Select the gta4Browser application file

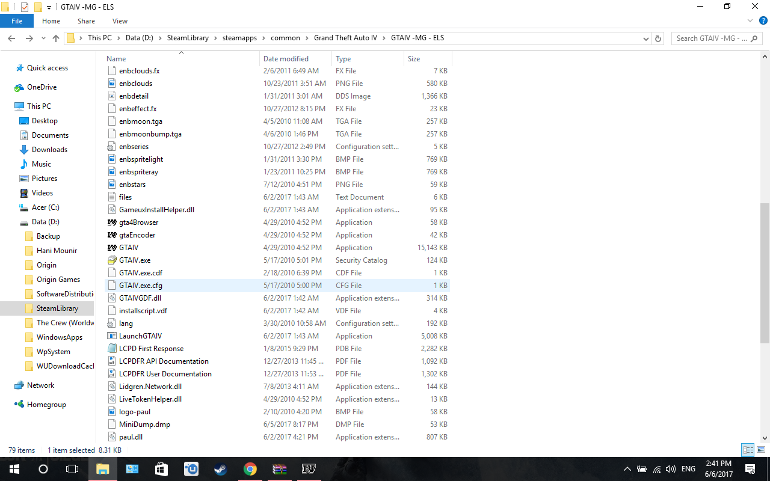139,222
